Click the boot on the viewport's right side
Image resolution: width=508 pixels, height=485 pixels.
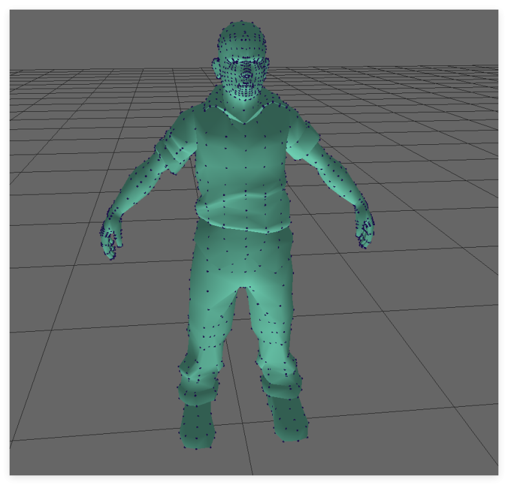click(288, 418)
